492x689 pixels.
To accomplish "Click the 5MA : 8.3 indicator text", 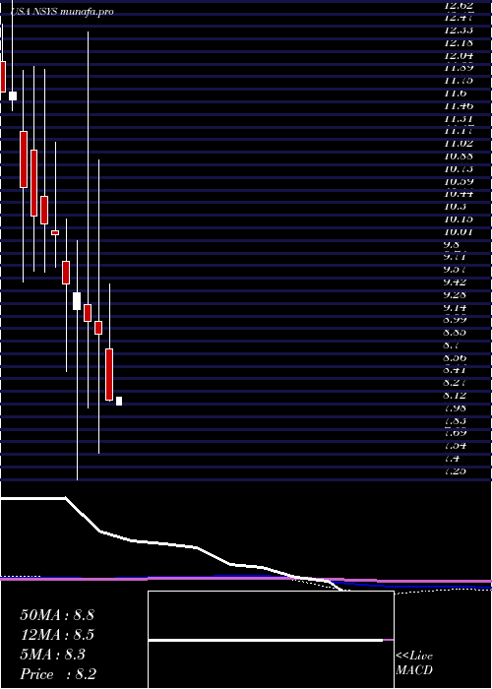I will 53,655.
